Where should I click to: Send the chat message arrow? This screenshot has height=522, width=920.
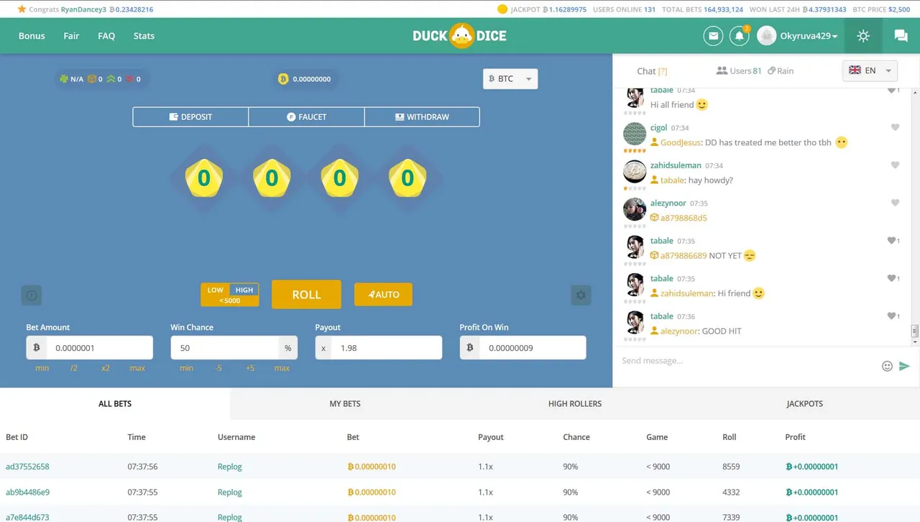point(904,366)
